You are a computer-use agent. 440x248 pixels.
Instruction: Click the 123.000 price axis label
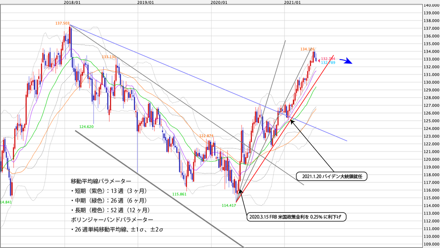point(431,136)
